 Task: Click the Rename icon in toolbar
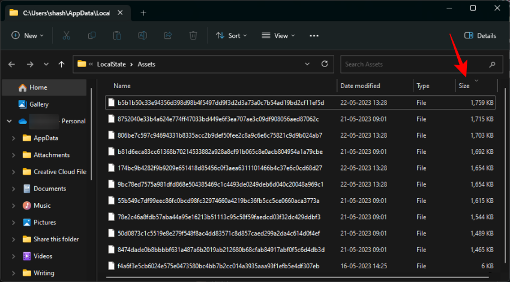[x=143, y=36]
